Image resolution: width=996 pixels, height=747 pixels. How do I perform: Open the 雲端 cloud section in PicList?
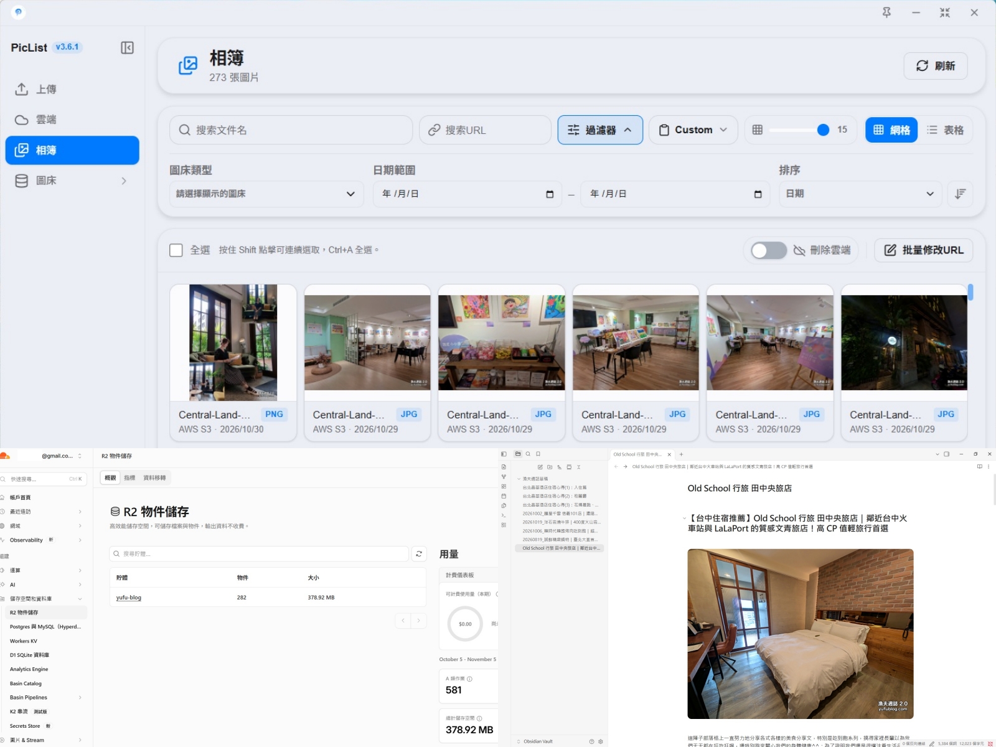point(72,120)
